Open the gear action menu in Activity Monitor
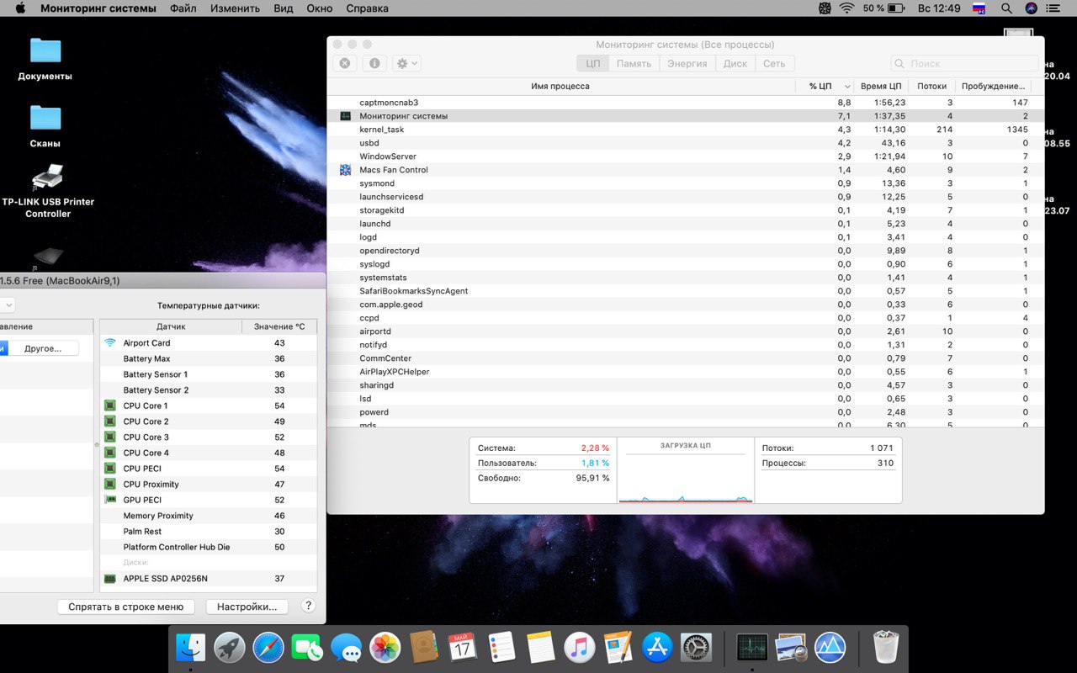This screenshot has width=1077, height=673. (x=406, y=63)
